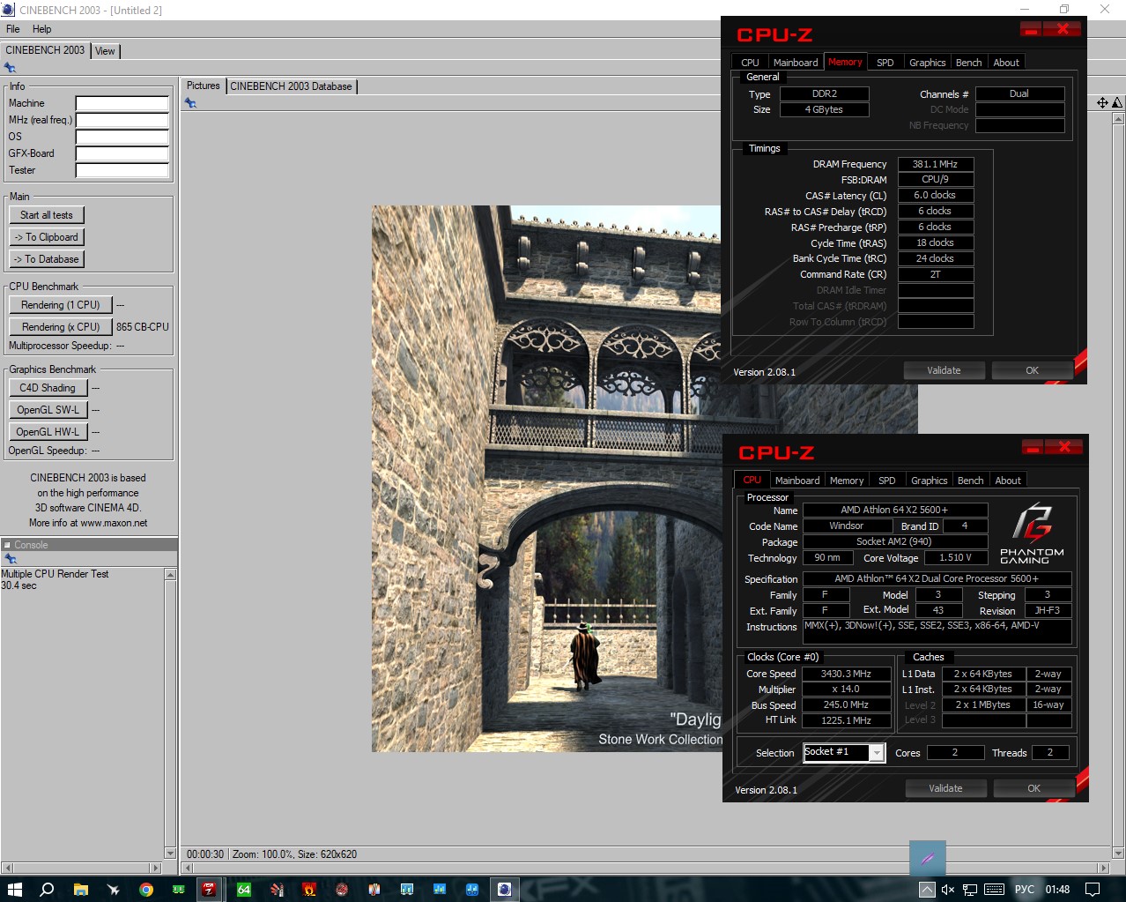Click the pin icon in the Console panel
This screenshot has width=1126, height=902.
coord(10,559)
